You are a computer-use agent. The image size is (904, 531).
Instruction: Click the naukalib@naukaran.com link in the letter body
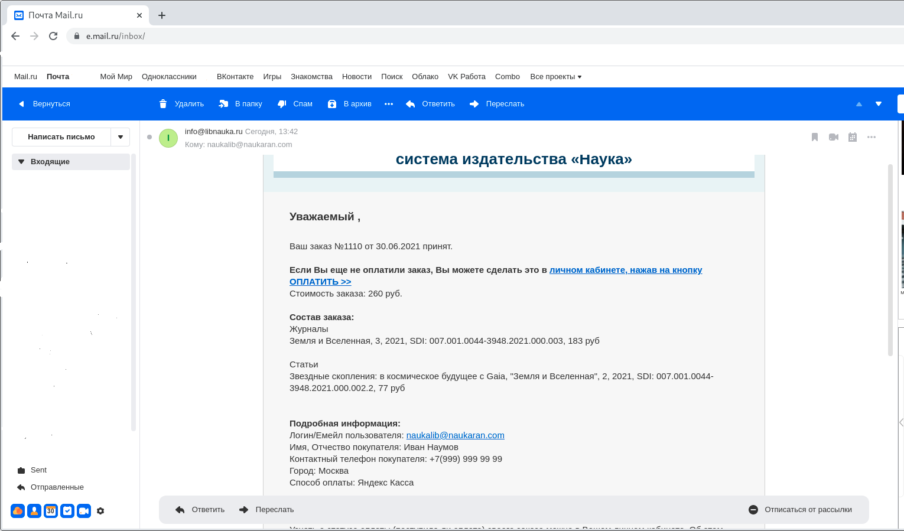point(456,435)
